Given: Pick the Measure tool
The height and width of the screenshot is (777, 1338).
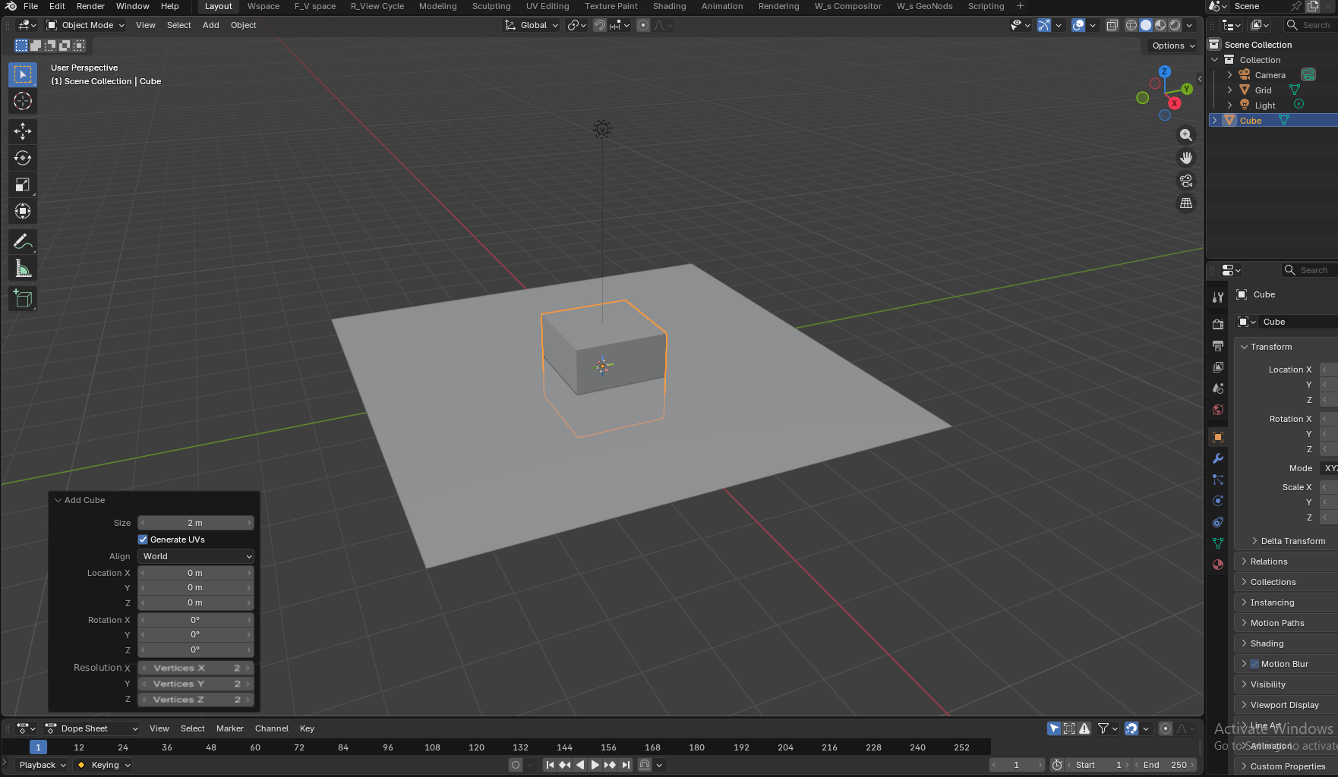Looking at the screenshot, I should [x=23, y=269].
